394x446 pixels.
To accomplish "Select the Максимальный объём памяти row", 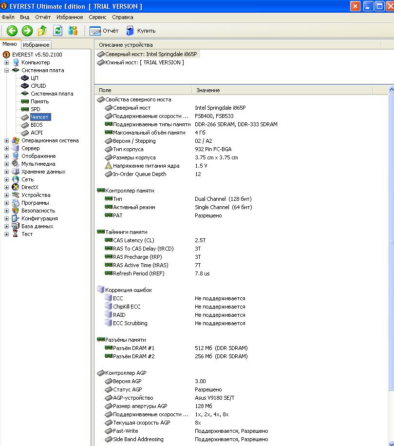I will tap(242, 133).
